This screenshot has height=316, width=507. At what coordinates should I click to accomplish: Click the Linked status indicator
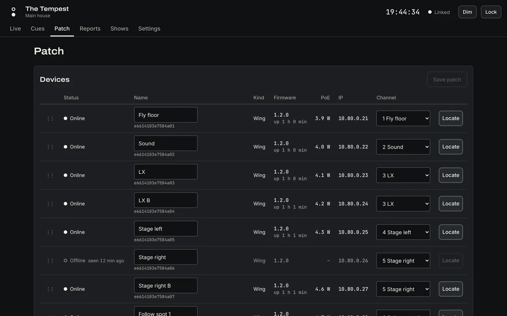[x=439, y=12]
